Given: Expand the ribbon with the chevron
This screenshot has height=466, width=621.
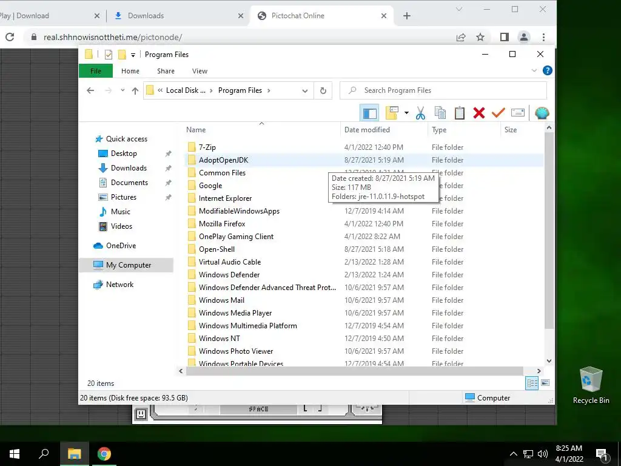Looking at the screenshot, I should (x=534, y=70).
